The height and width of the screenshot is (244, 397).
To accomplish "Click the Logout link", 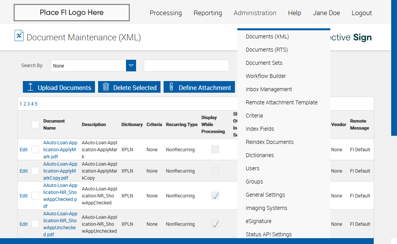I will point(361,13).
